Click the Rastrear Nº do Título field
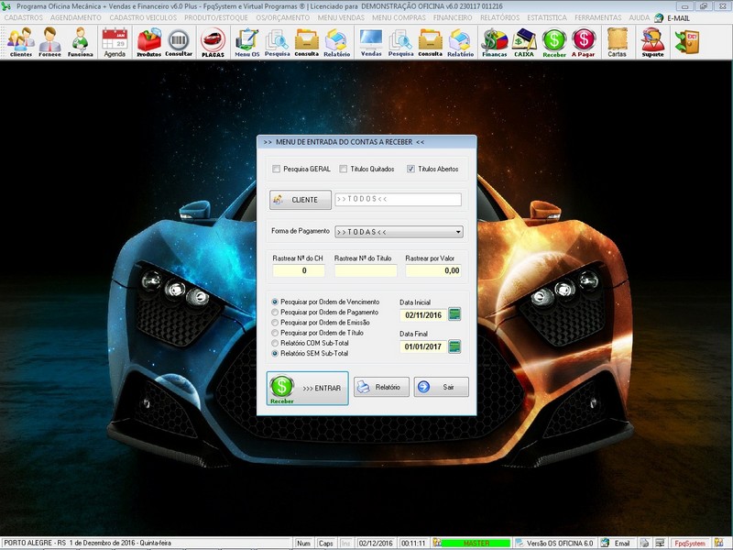The image size is (733, 550). click(366, 270)
